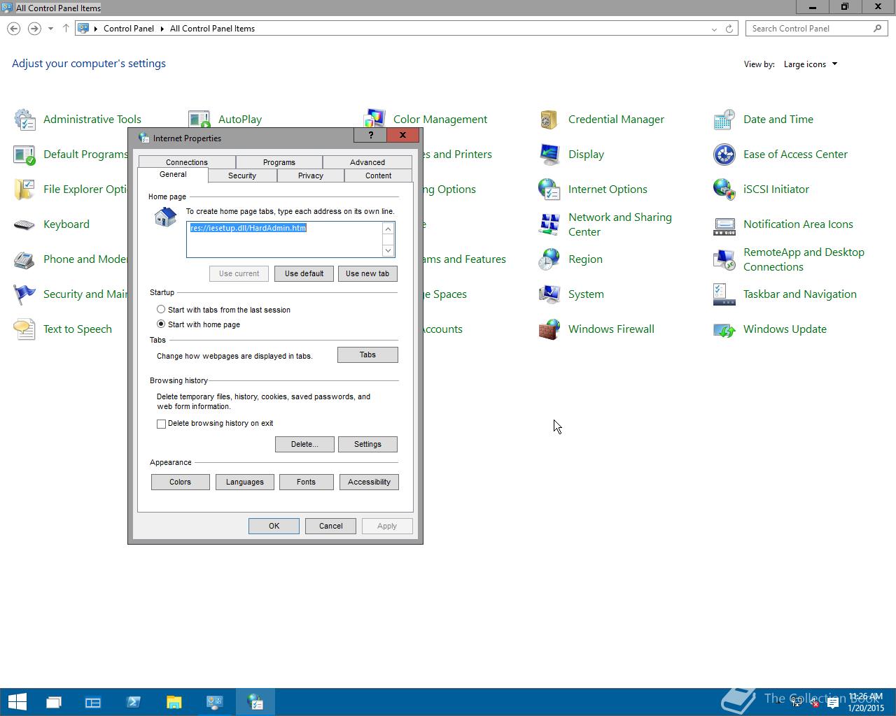896x716 pixels.
Task: Open recent locations dropdown arrow
Action: pyautogui.click(x=50, y=29)
